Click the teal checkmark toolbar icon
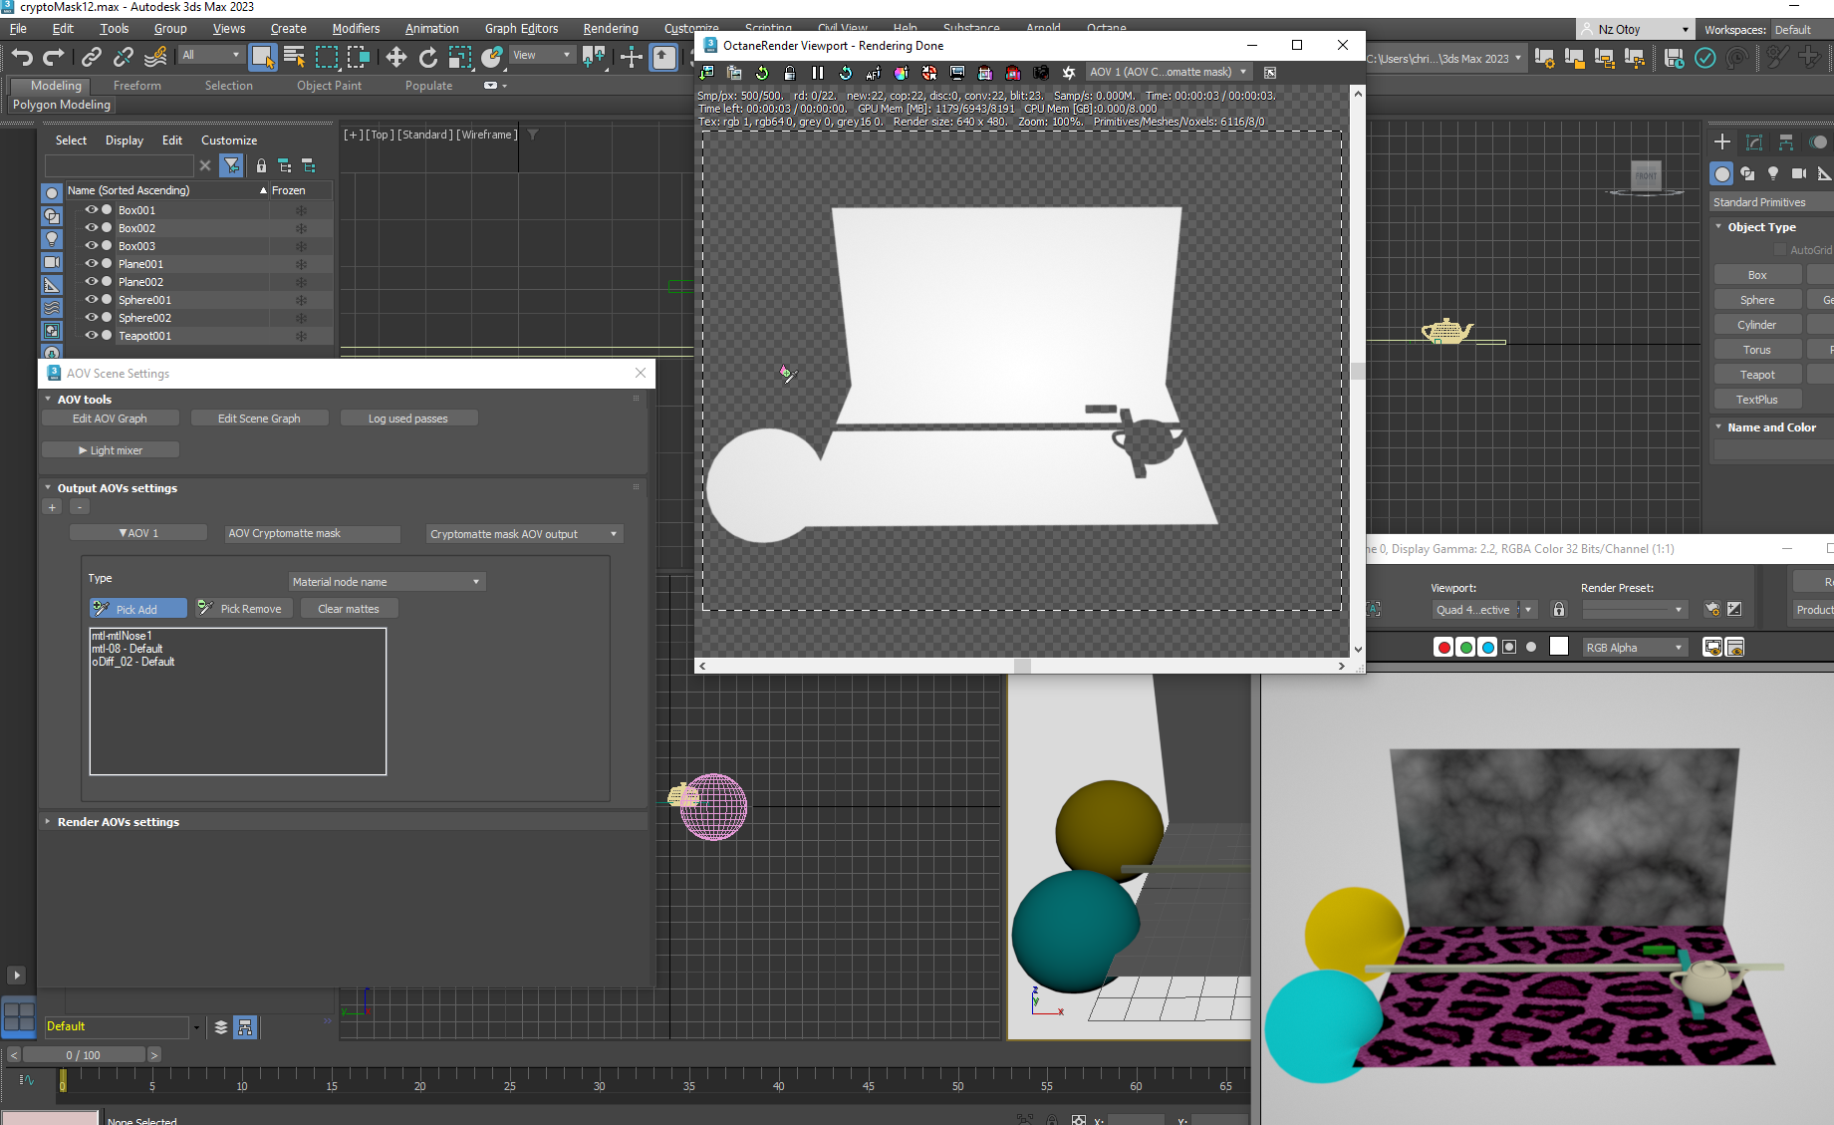This screenshot has width=1834, height=1125. coord(1705,58)
